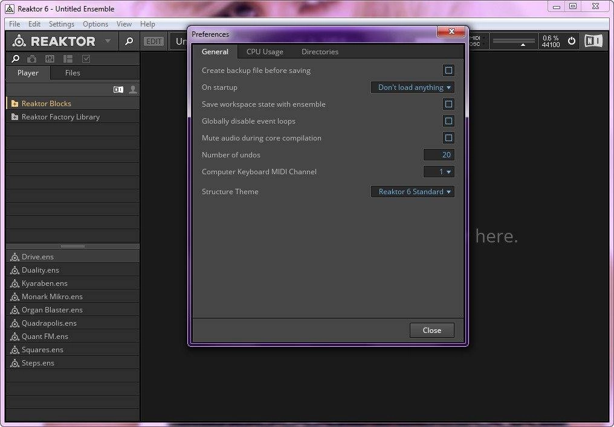
Task: Select the user content person icon
Action: coord(133,89)
